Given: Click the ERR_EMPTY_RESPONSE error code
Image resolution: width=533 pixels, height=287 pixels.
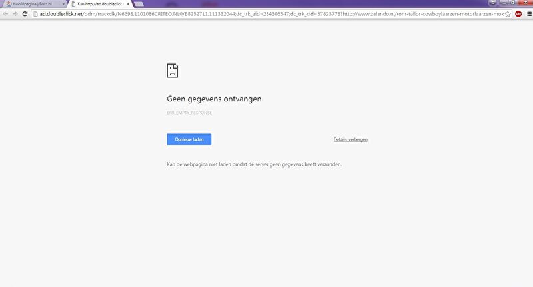Looking at the screenshot, I should click(x=189, y=113).
